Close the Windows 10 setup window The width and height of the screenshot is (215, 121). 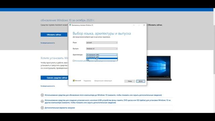coord(144,25)
